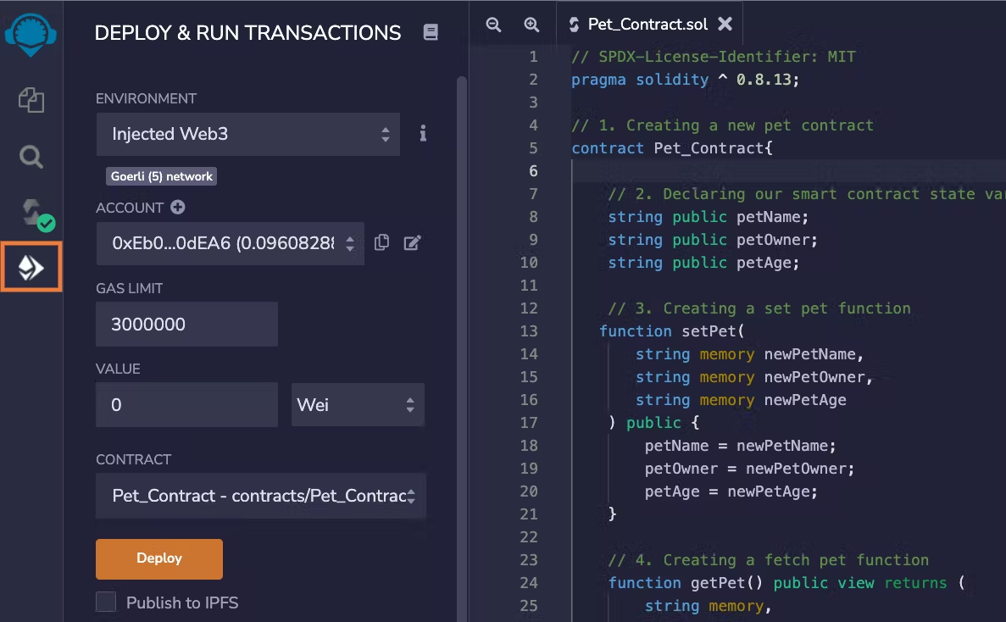Select the Deploy & Run Transactions icon

pyautogui.click(x=31, y=269)
